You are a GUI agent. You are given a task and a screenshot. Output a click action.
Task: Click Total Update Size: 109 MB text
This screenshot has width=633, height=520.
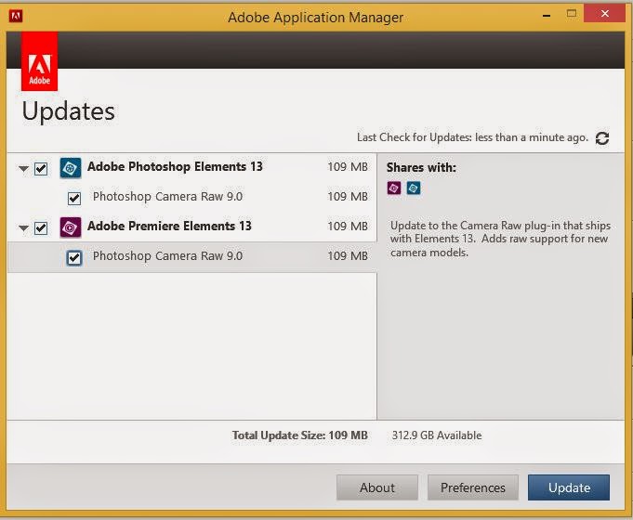coord(300,435)
